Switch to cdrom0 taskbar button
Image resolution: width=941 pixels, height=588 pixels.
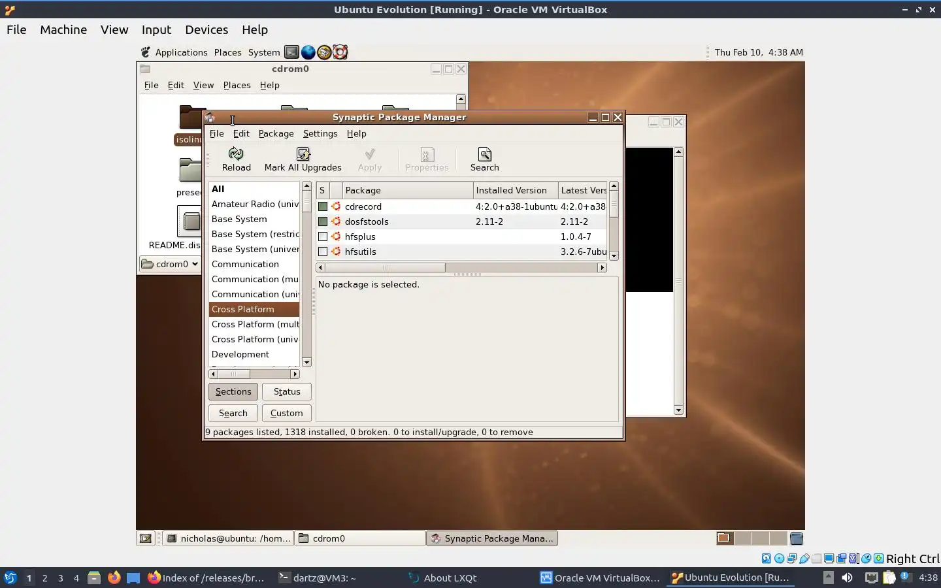tap(360, 538)
